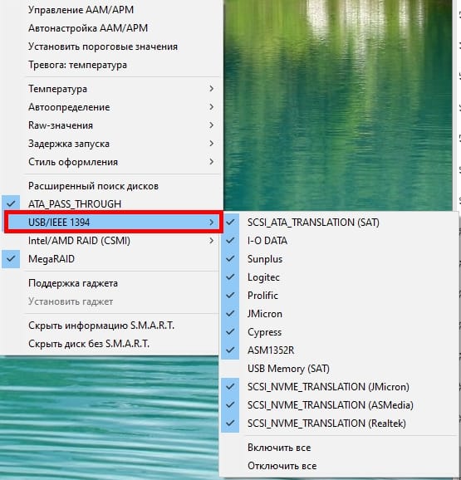Toggle SCSI_NVME_TRANSLATION (Realtek) option
Screen dimensions: 461x480
pyautogui.click(x=339, y=424)
